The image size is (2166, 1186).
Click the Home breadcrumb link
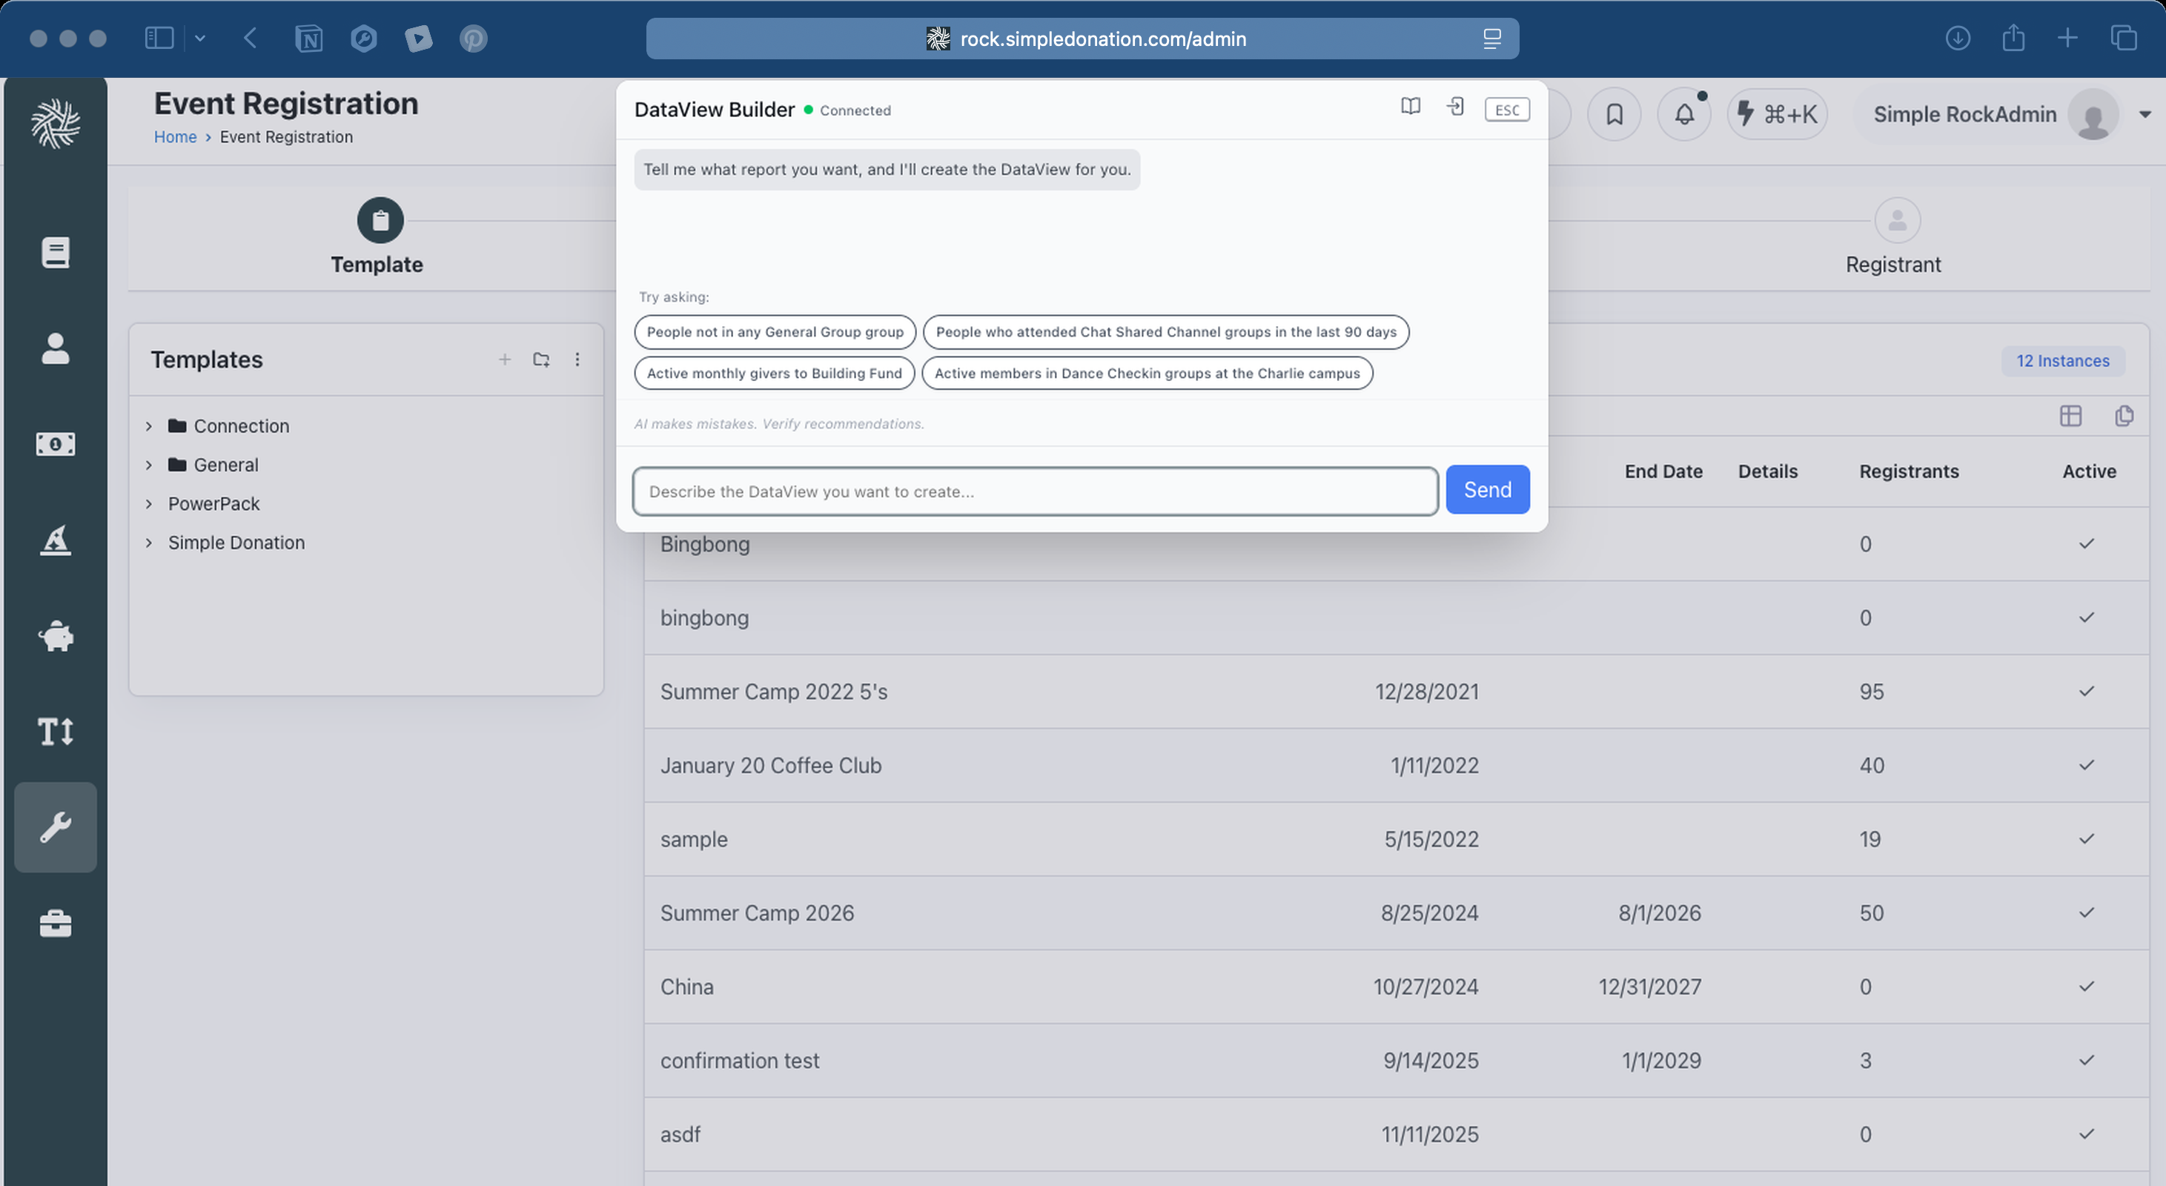pyautogui.click(x=175, y=137)
